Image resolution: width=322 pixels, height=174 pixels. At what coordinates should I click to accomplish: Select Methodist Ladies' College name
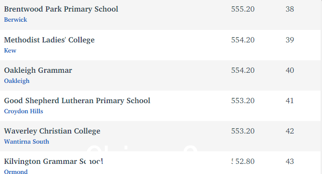[x=50, y=40]
